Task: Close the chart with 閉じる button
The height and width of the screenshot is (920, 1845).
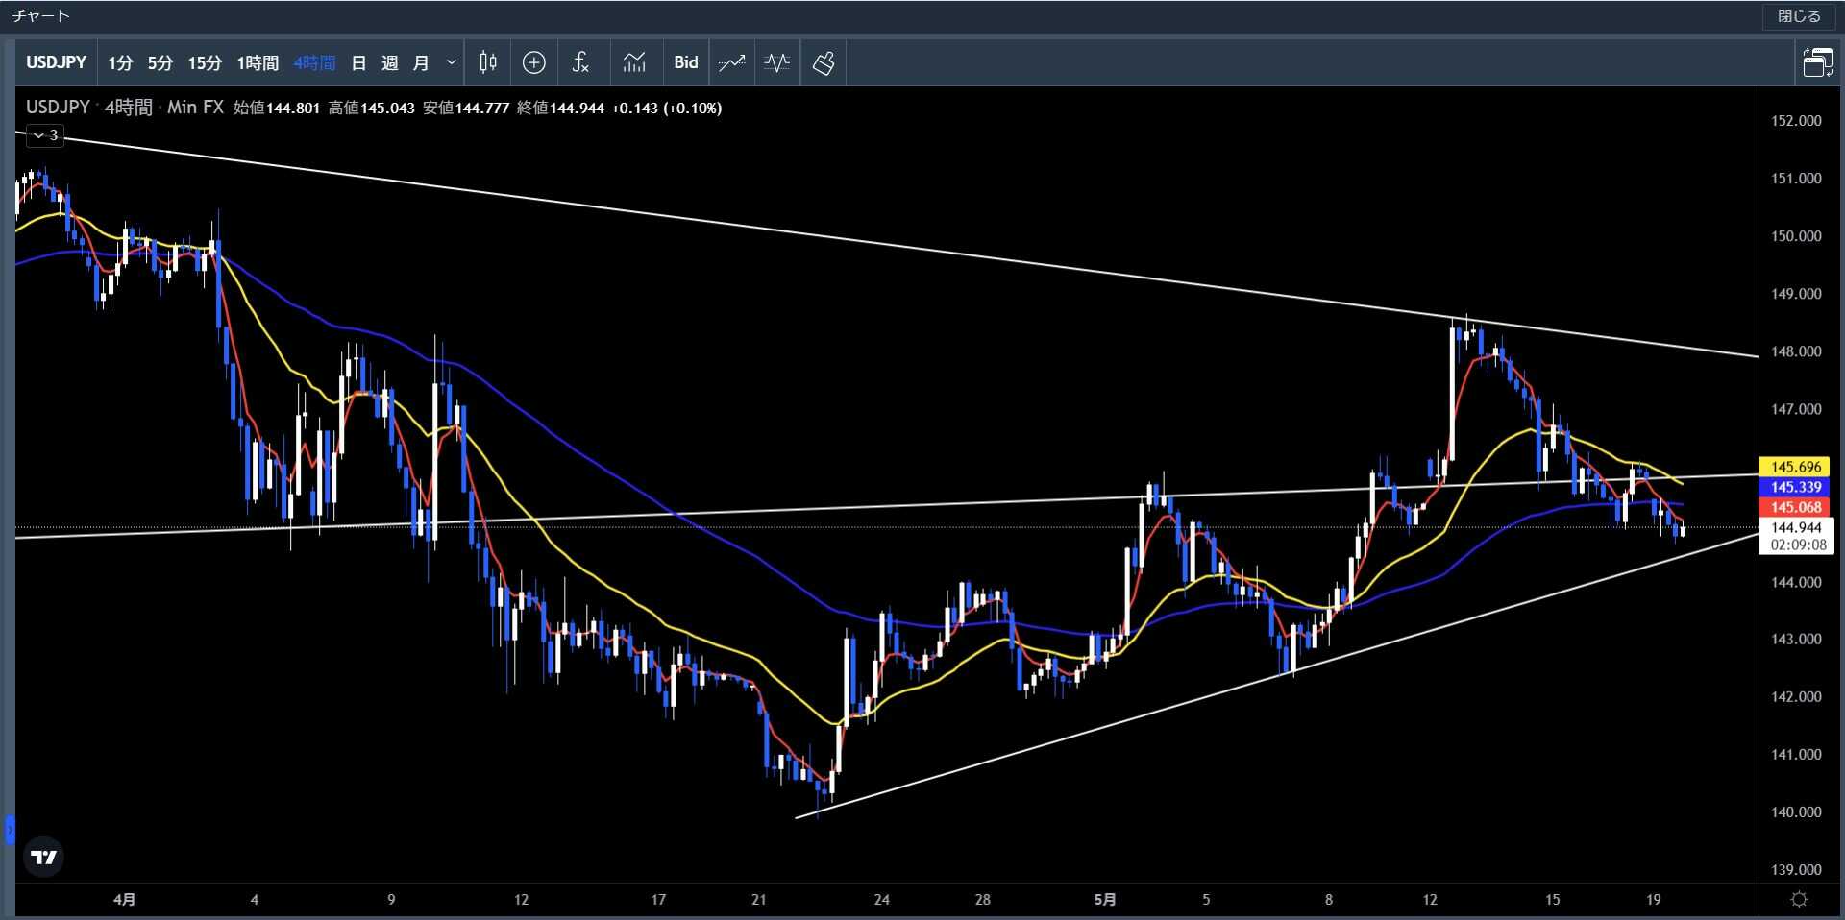Action: pos(1799,16)
